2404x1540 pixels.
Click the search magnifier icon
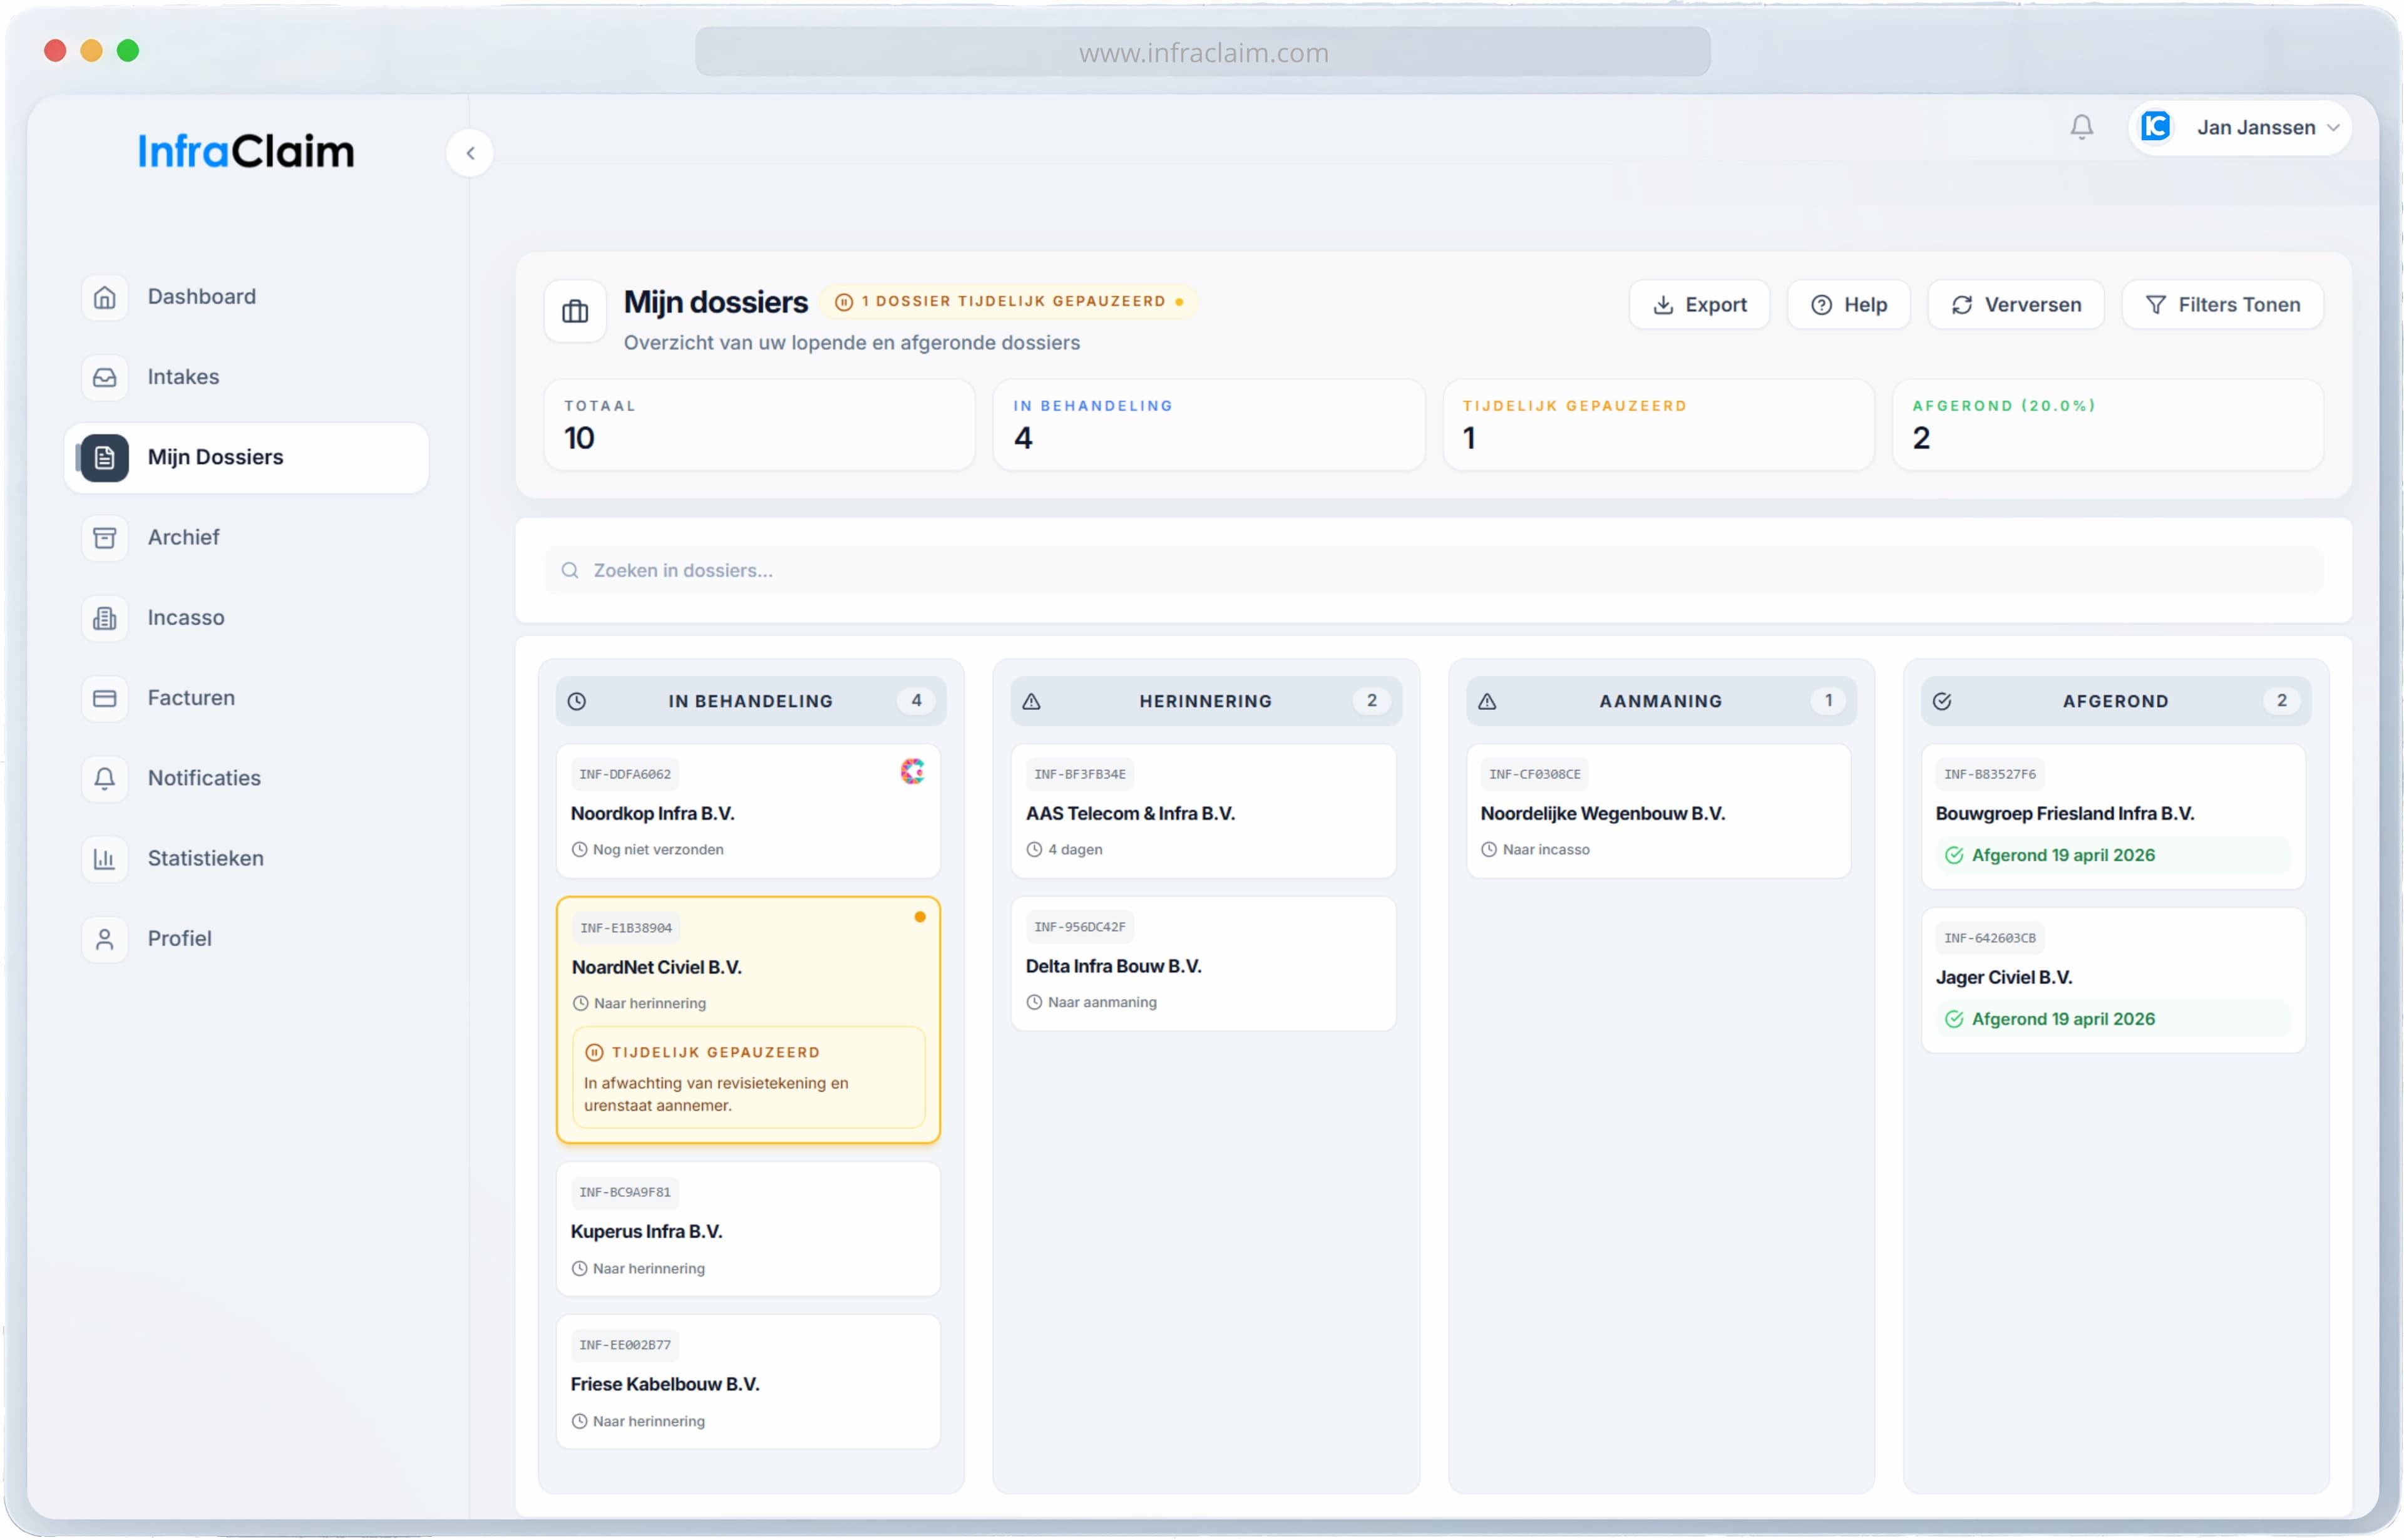(x=570, y=570)
